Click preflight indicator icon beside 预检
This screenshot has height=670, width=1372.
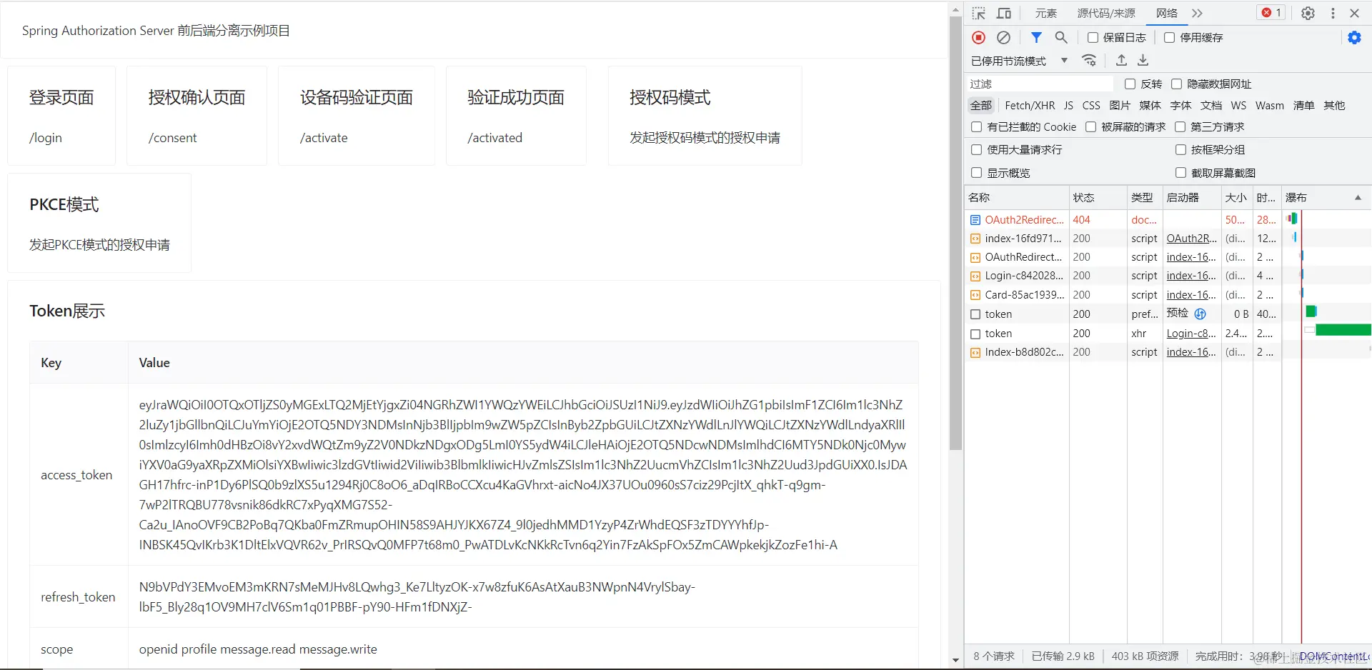pyautogui.click(x=1200, y=314)
